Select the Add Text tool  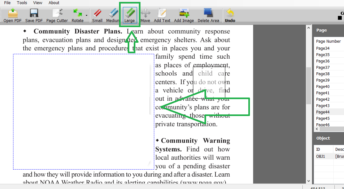(162, 15)
